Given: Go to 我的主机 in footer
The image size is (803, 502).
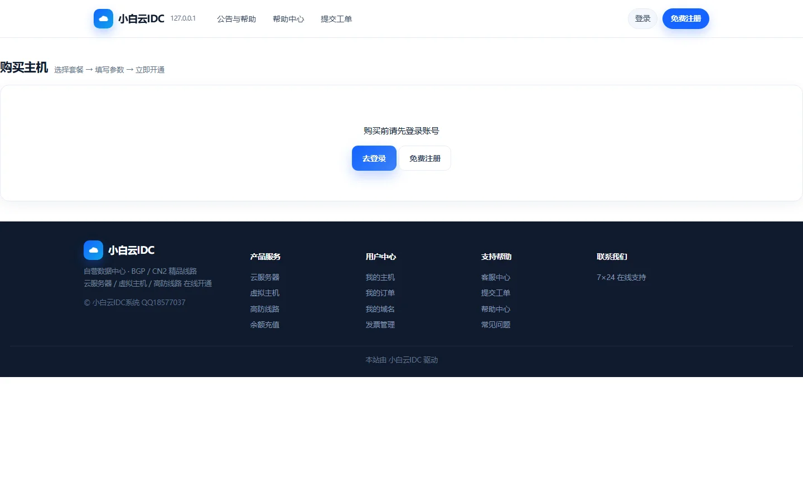Looking at the screenshot, I should (x=380, y=277).
